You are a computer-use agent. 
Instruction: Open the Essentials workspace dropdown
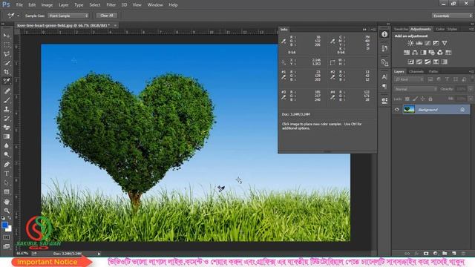(x=452, y=16)
